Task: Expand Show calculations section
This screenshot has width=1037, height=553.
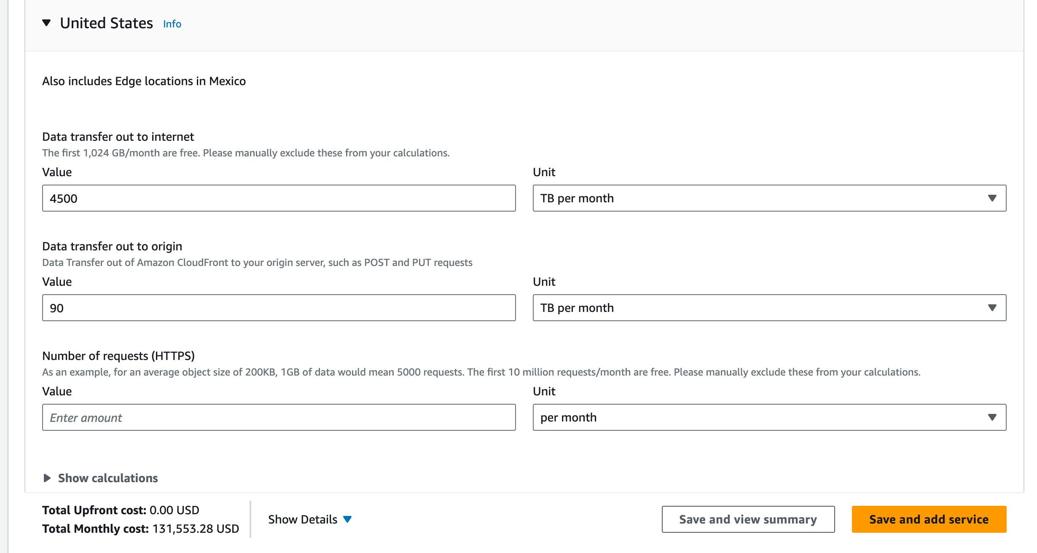Action: tap(108, 478)
